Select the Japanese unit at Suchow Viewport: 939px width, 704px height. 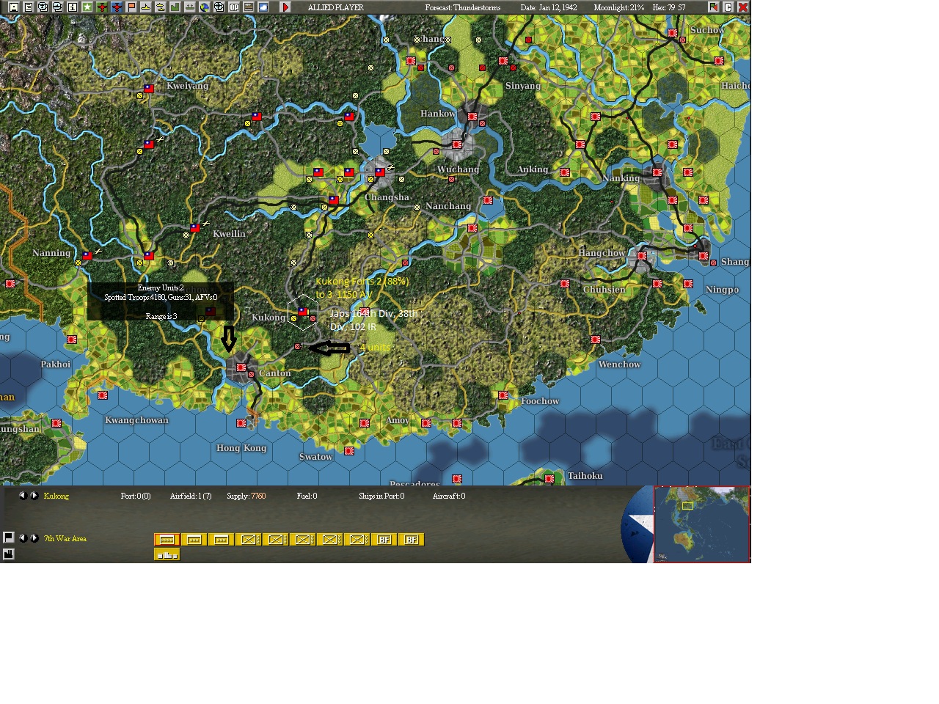tap(673, 33)
